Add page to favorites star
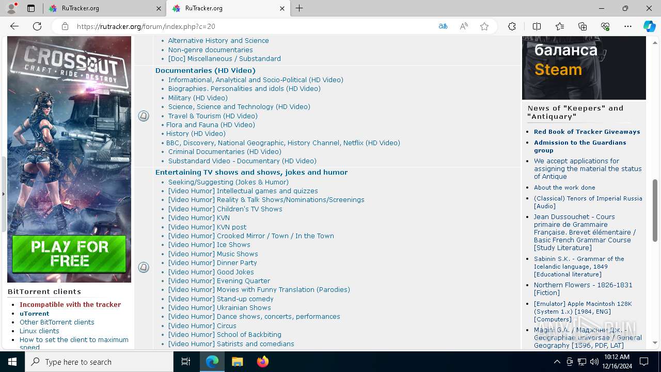661x372 pixels. click(x=484, y=26)
